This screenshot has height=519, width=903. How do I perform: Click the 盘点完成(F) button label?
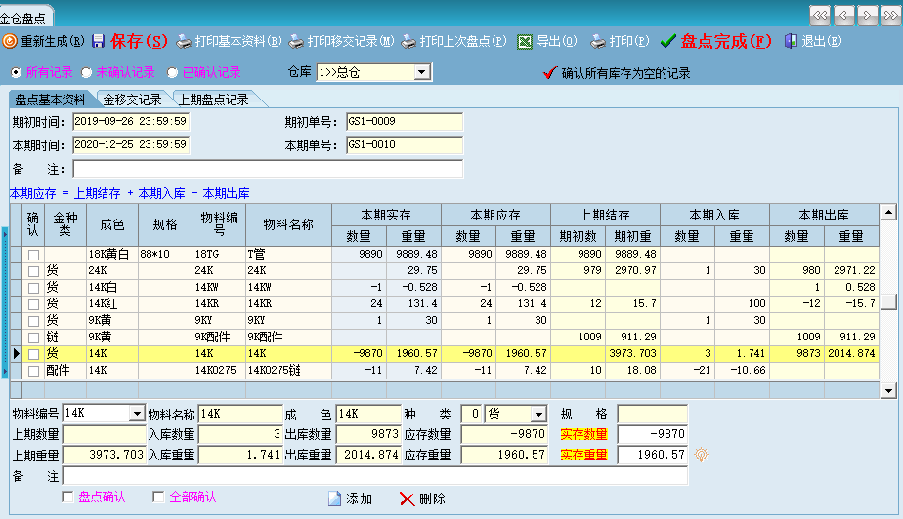click(x=725, y=41)
